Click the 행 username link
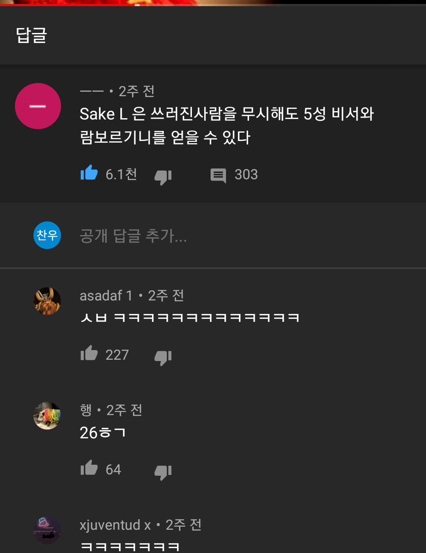The image size is (426, 553). 86,410
